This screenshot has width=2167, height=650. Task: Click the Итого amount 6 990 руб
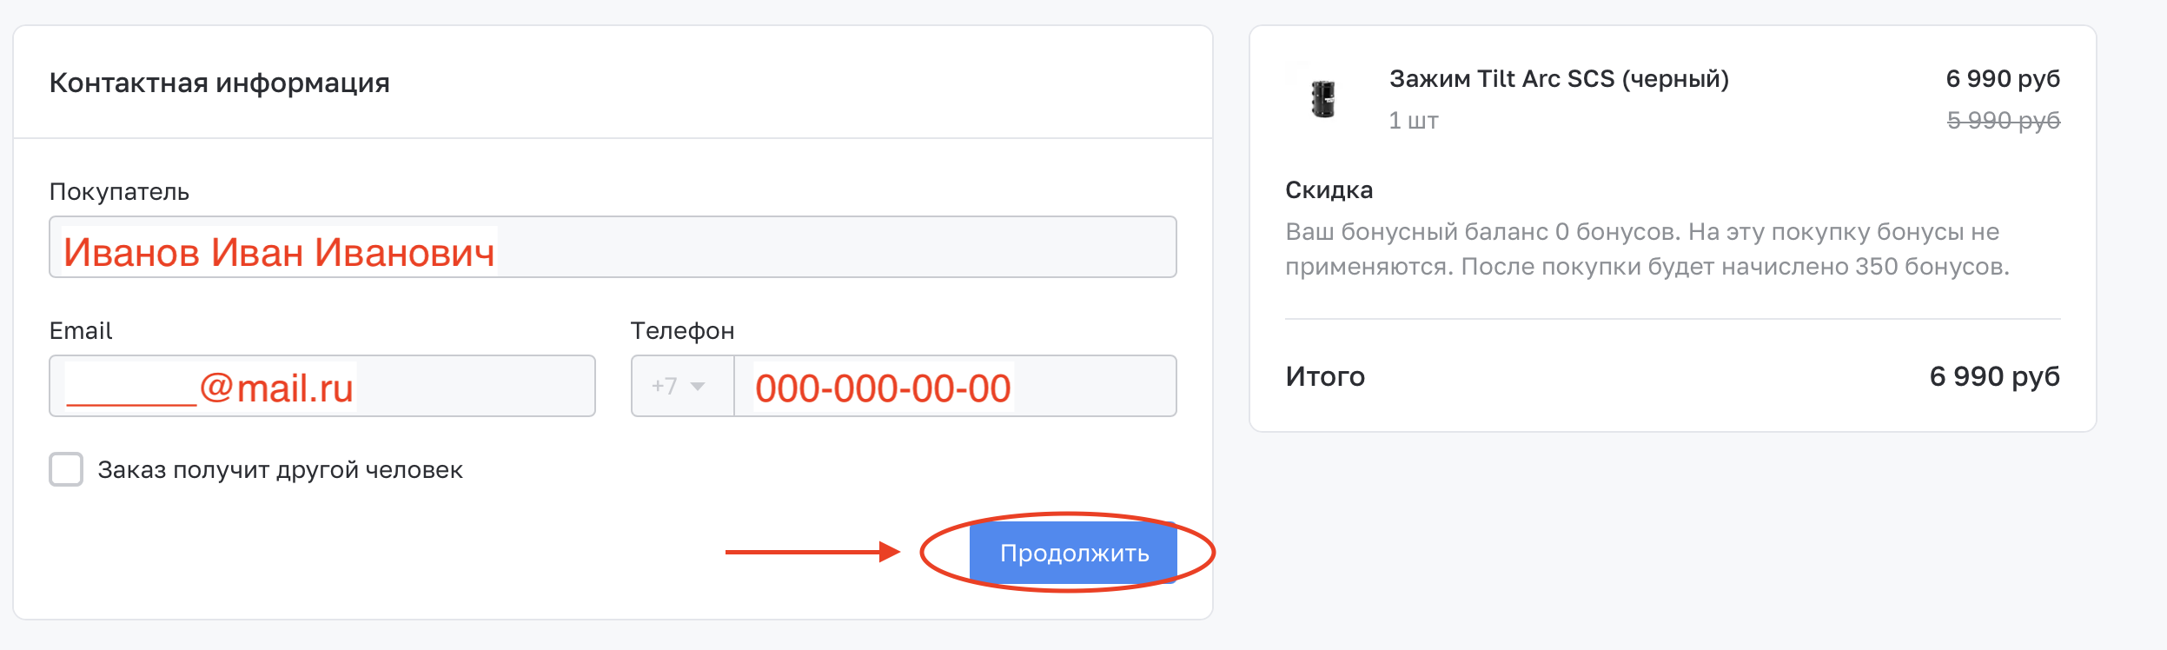1995,376
